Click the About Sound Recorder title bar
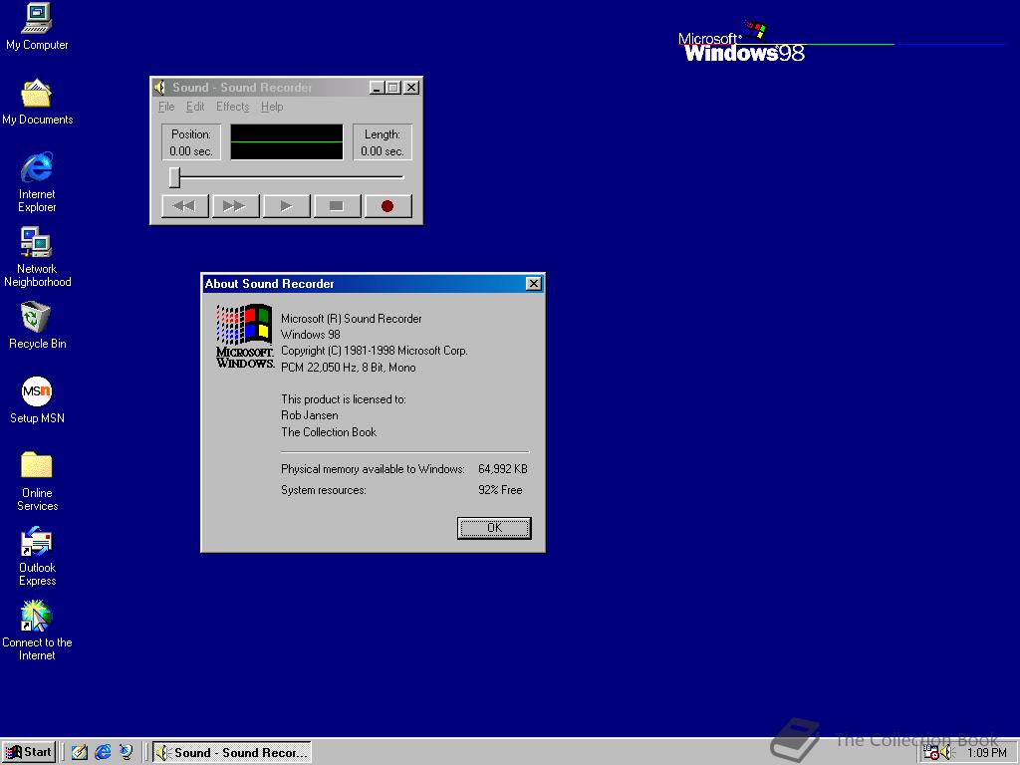1020x765 pixels. [x=373, y=284]
